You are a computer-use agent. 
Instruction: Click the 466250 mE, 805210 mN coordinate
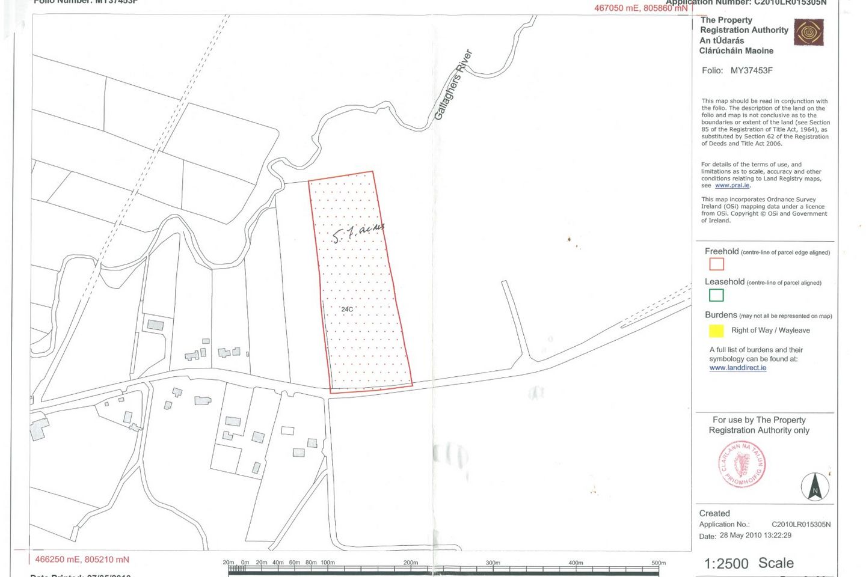coord(82,560)
